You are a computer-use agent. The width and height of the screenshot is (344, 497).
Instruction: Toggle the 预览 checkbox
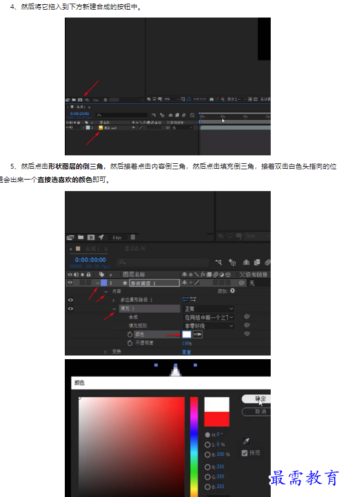click(244, 453)
